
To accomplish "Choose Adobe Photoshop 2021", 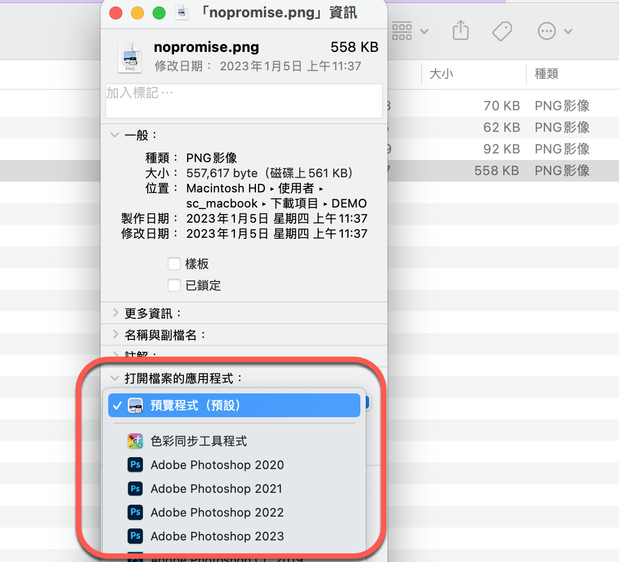I will 234,489.
